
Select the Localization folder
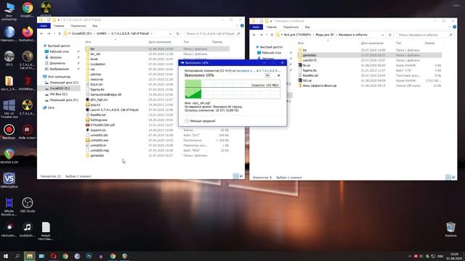point(97,64)
